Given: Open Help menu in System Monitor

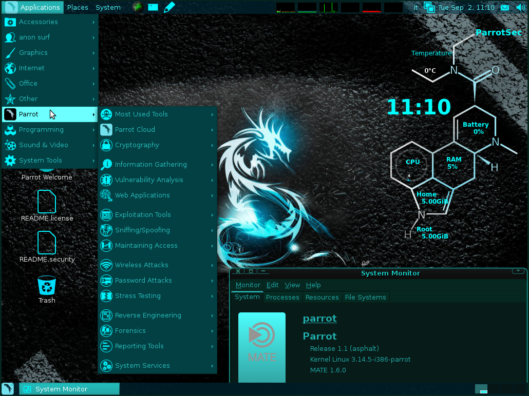Looking at the screenshot, I should click(x=313, y=285).
